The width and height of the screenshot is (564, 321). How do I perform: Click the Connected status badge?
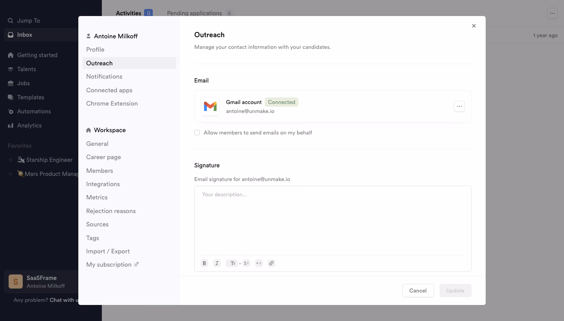point(282,102)
